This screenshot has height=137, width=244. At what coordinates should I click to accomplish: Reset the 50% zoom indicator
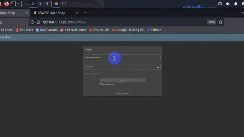(x=212, y=22)
